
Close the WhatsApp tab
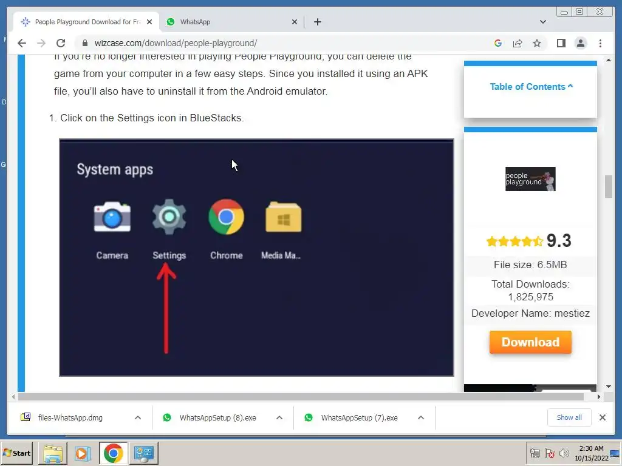(295, 22)
